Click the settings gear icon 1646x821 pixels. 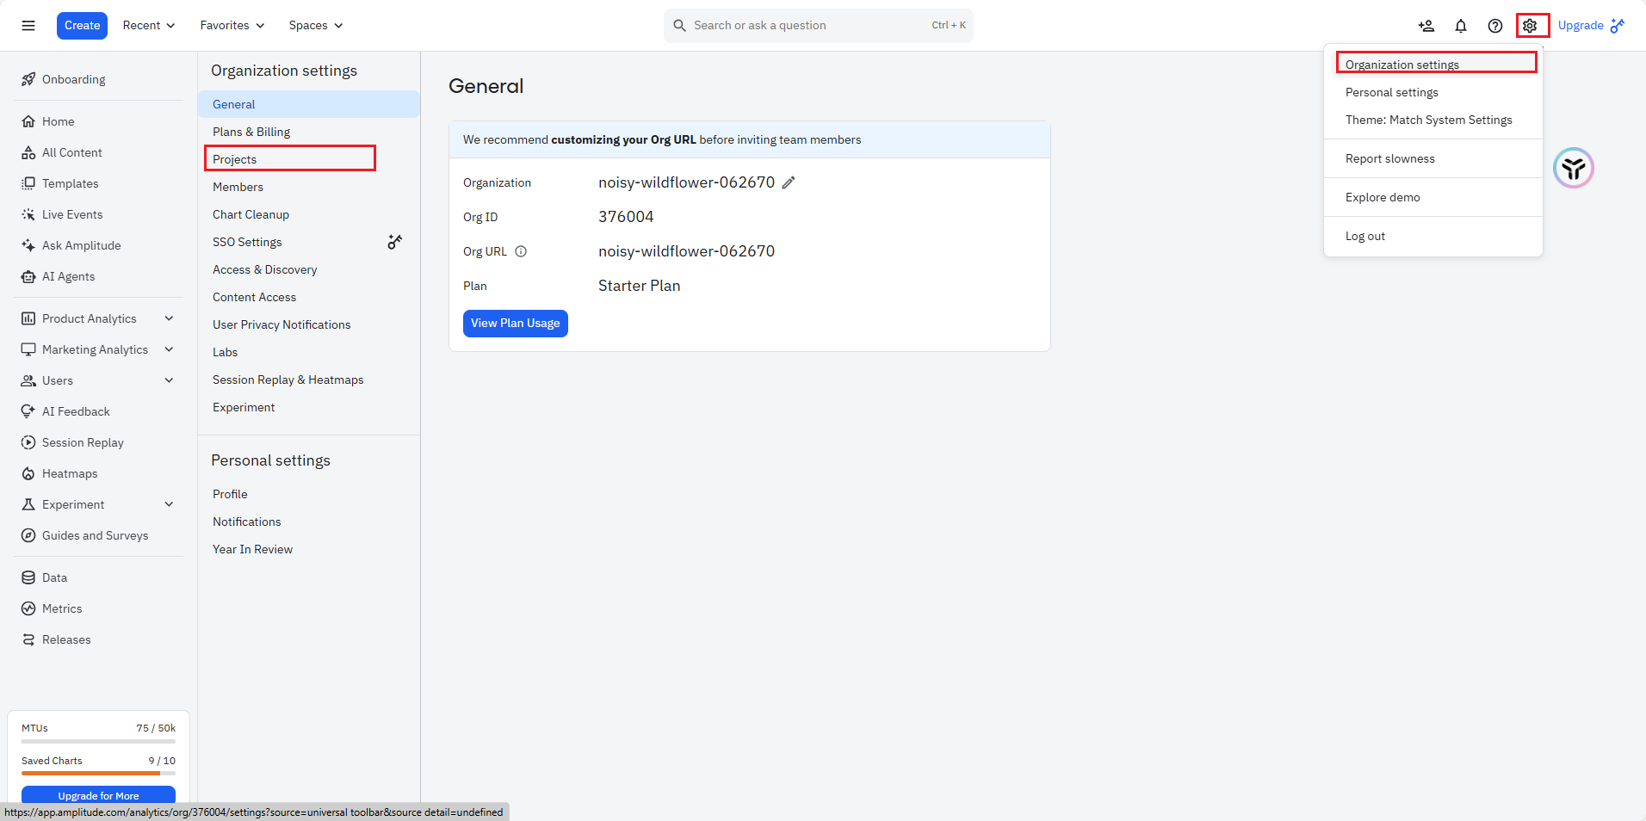[x=1530, y=26]
